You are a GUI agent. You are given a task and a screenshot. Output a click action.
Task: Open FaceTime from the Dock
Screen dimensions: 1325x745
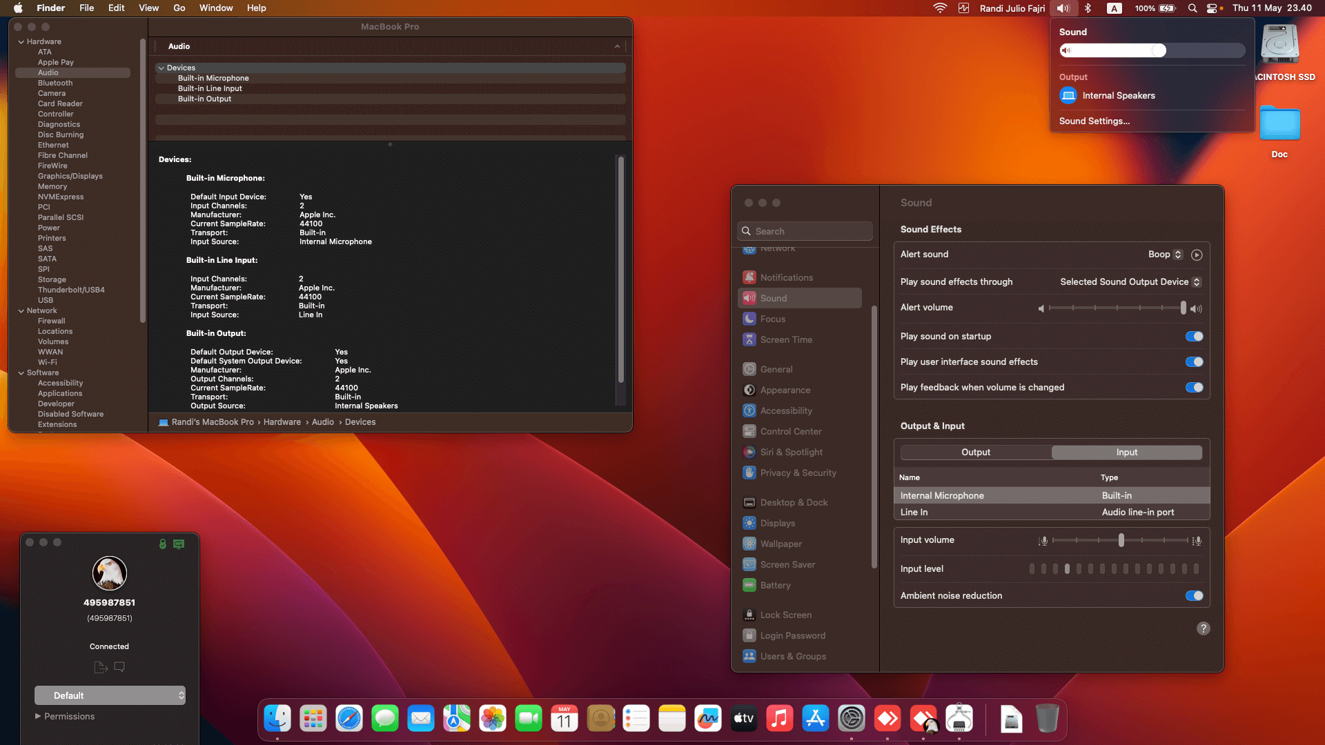pyautogui.click(x=529, y=719)
